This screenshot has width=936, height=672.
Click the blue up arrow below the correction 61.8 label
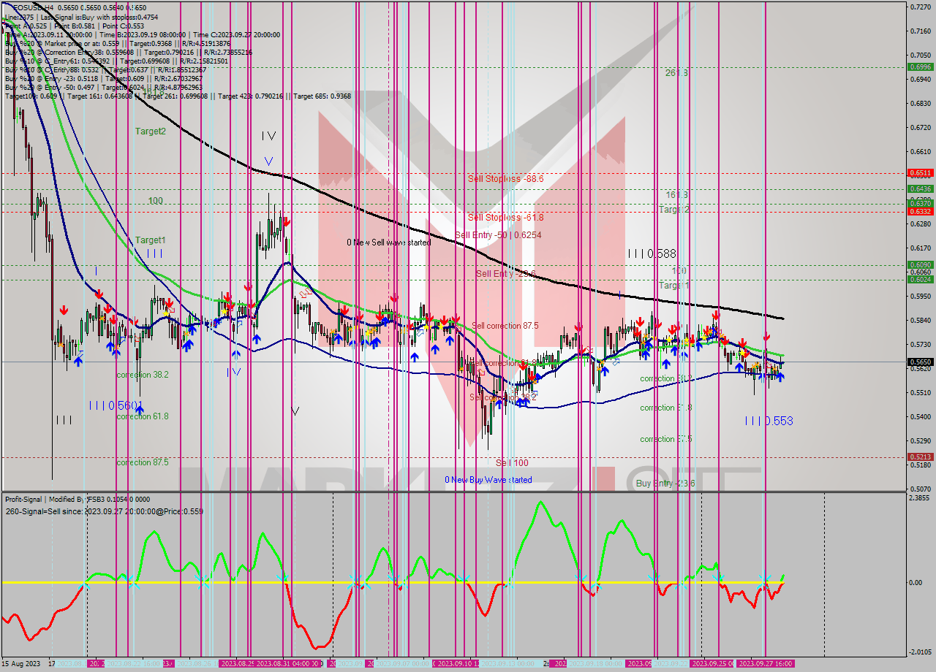[139, 411]
